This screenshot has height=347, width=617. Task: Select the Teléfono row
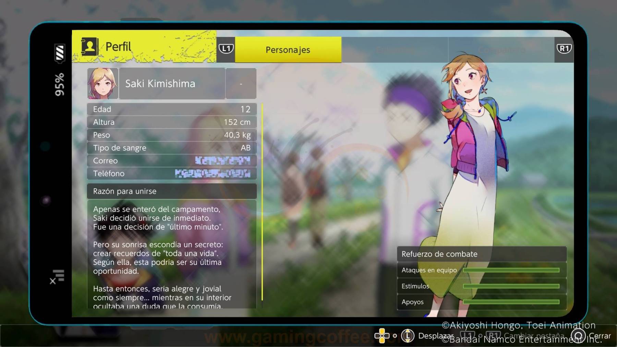(x=172, y=174)
